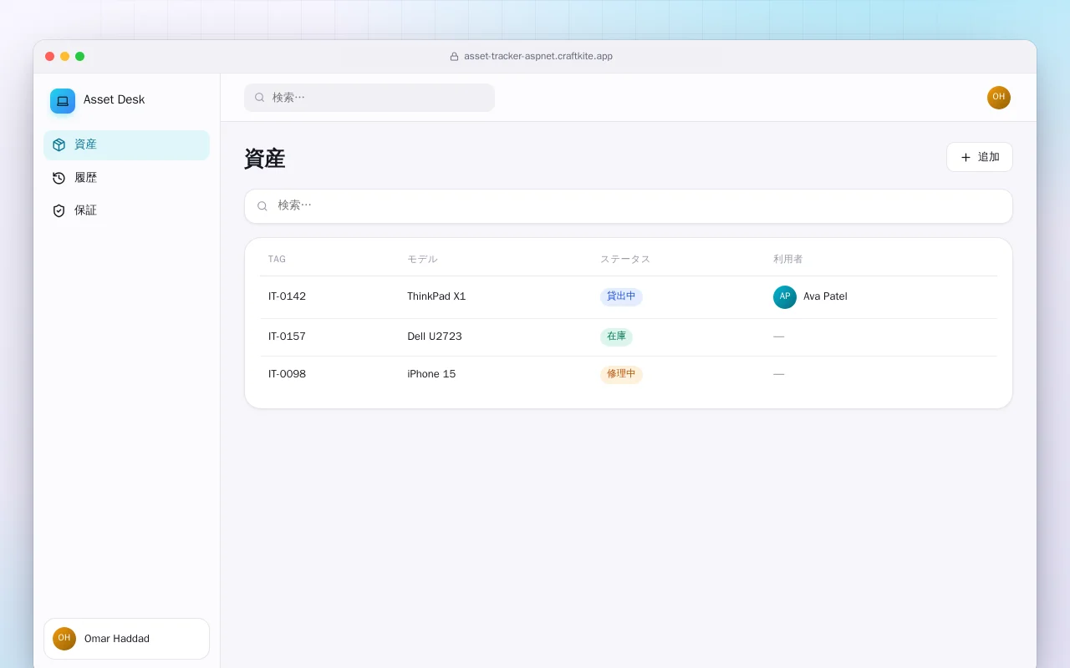1070x668 pixels.
Task: Click the ステータス column header
Action: click(625, 260)
